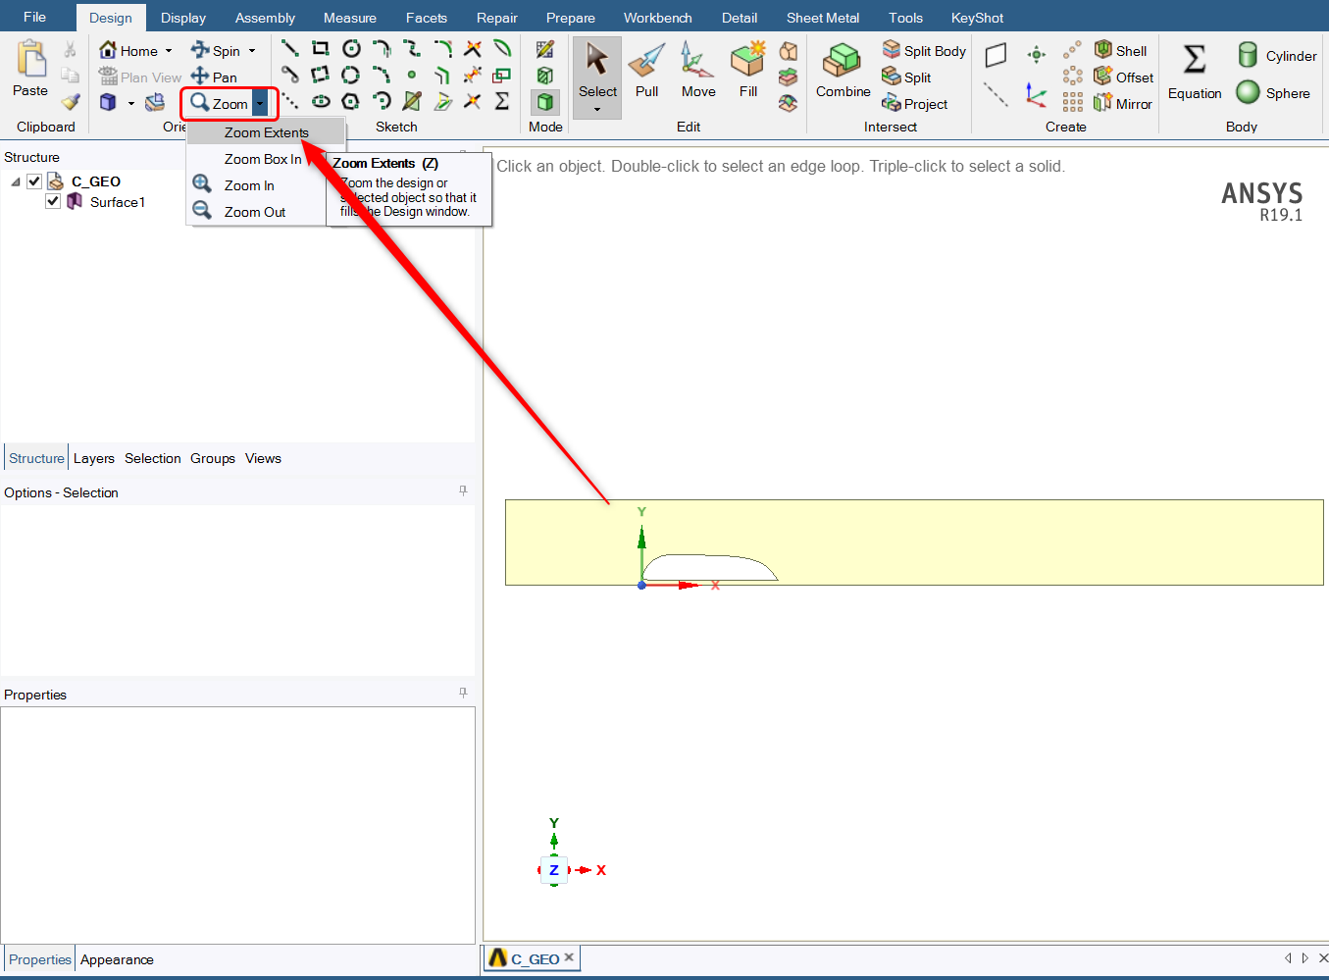Open the Home view dropdown arrow
The image size is (1329, 980).
pyautogui.click(x=169, y=51)
